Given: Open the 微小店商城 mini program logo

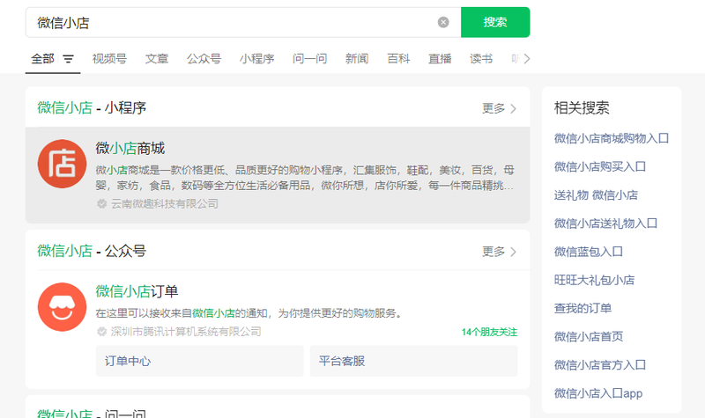Looking at the screenshot, I should point(62,164).
